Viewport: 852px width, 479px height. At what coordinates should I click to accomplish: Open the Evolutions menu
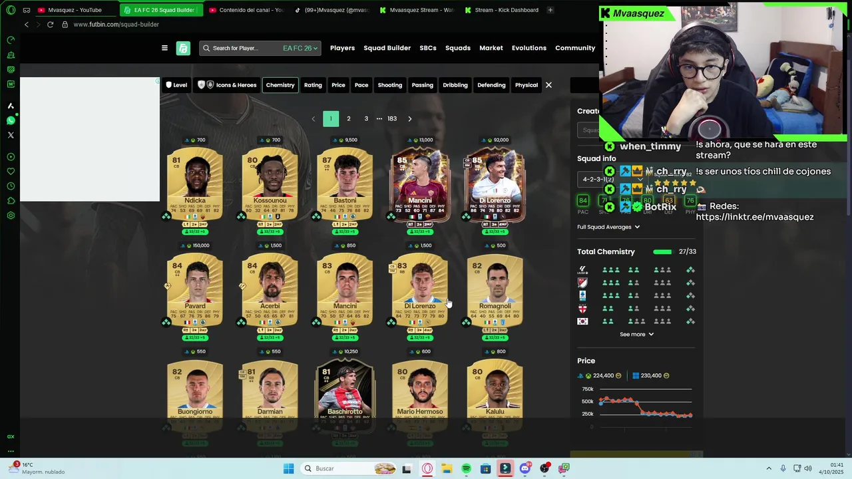point(529,48)
